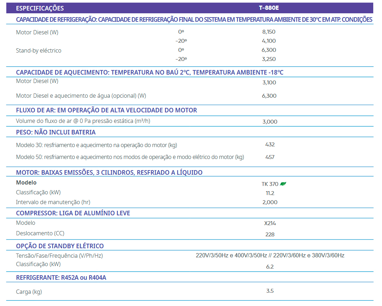This screenshot has height=306, width=382.
Task: Click the green leaf icon beside TK 370
Action: (283, 184)
